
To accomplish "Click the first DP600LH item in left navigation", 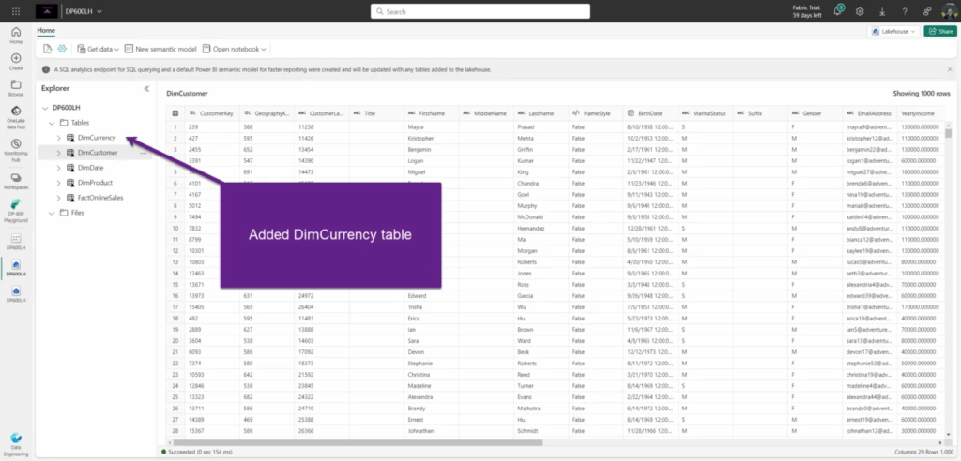I will 16,241.
